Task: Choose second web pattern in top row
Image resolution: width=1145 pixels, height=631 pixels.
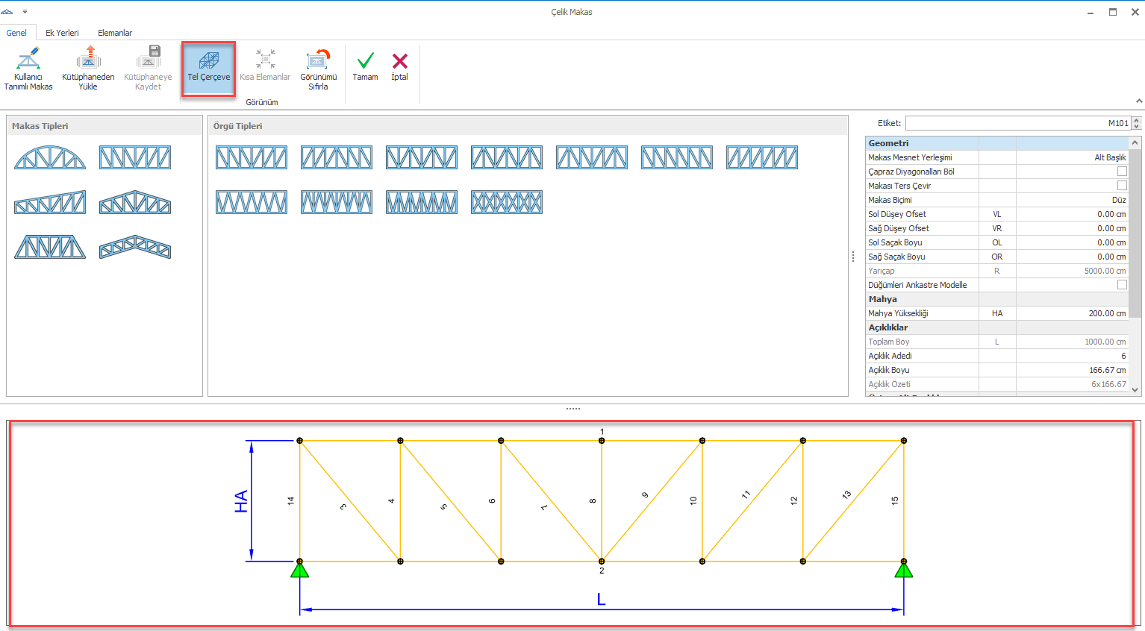Action: [x=337, y=157]
